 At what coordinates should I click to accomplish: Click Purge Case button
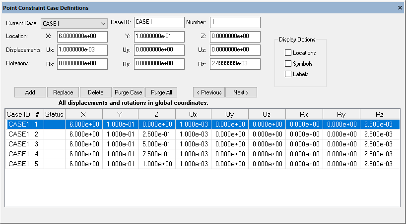(128, 92)
